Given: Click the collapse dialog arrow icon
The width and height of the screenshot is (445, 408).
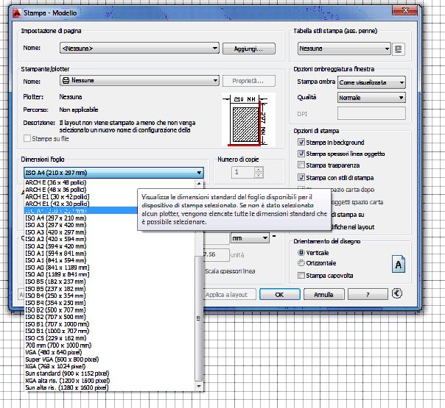Looking at the screenshot, I should (397, 293).
